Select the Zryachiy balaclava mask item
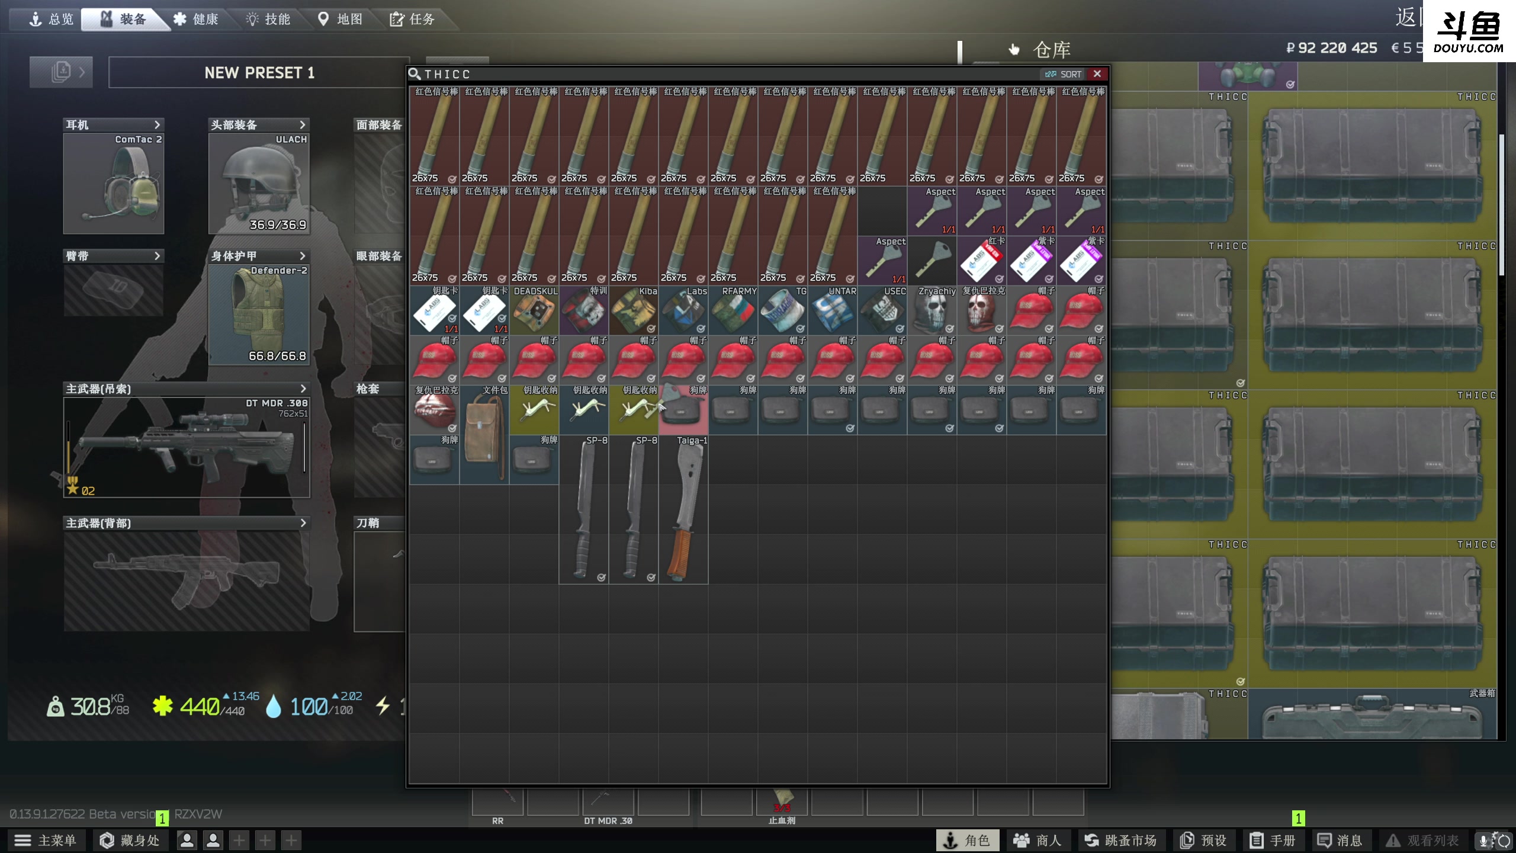Image resolution: width=1516 pixels, height=853 pixels. [x=932, y=311]
